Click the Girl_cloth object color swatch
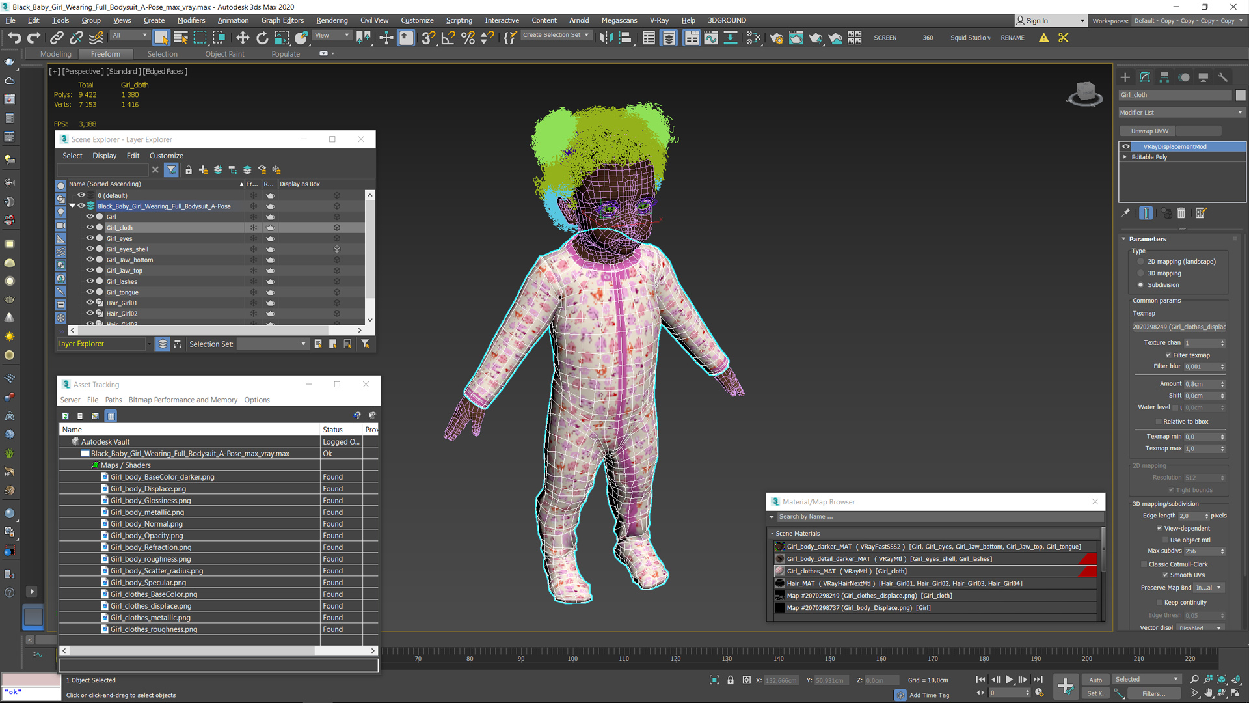1249x703 pixels. pos(1241,95)
